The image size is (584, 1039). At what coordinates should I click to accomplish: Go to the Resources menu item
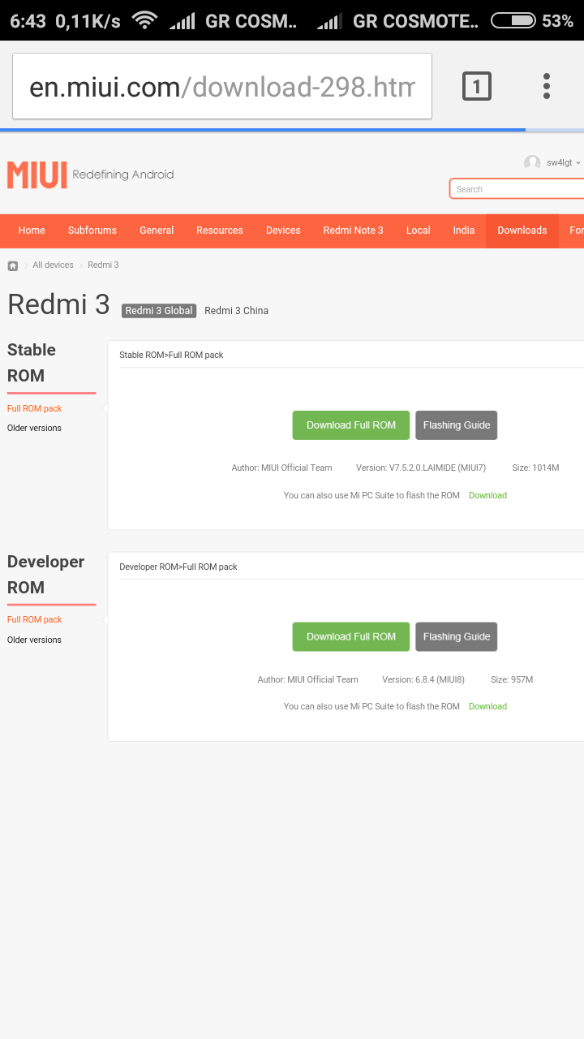(220, 231)
